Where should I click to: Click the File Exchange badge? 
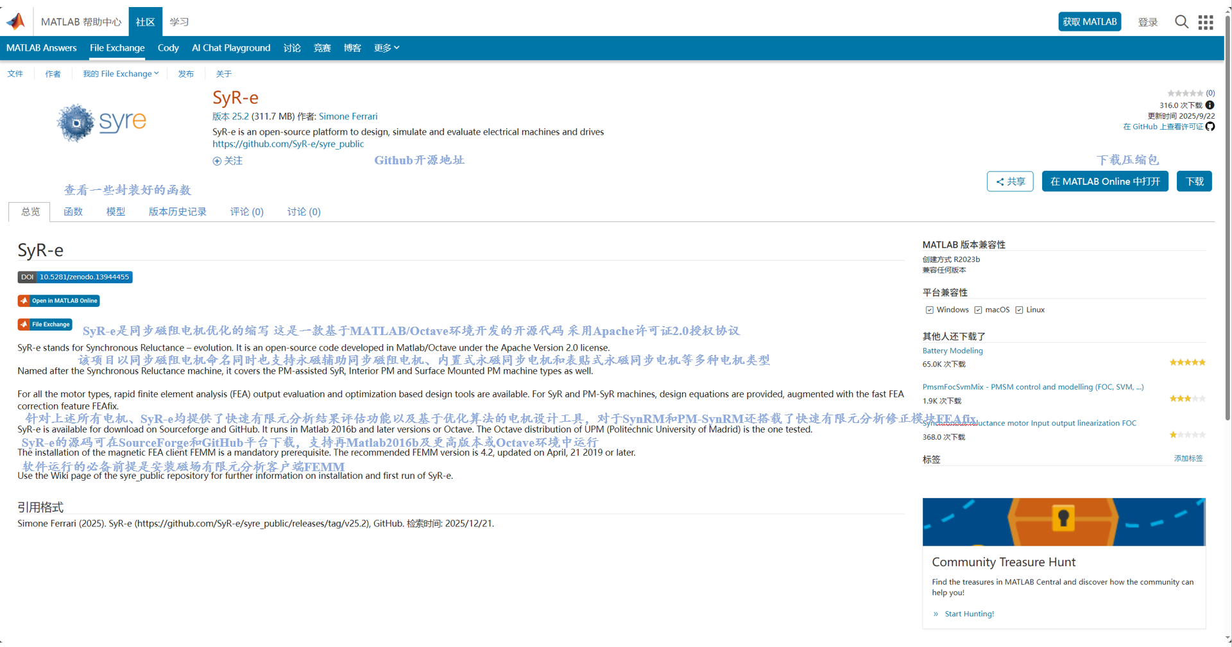click(45, 324)
